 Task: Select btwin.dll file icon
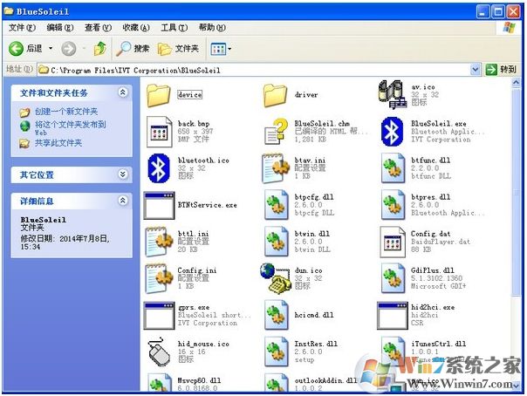tap(277, 241)
